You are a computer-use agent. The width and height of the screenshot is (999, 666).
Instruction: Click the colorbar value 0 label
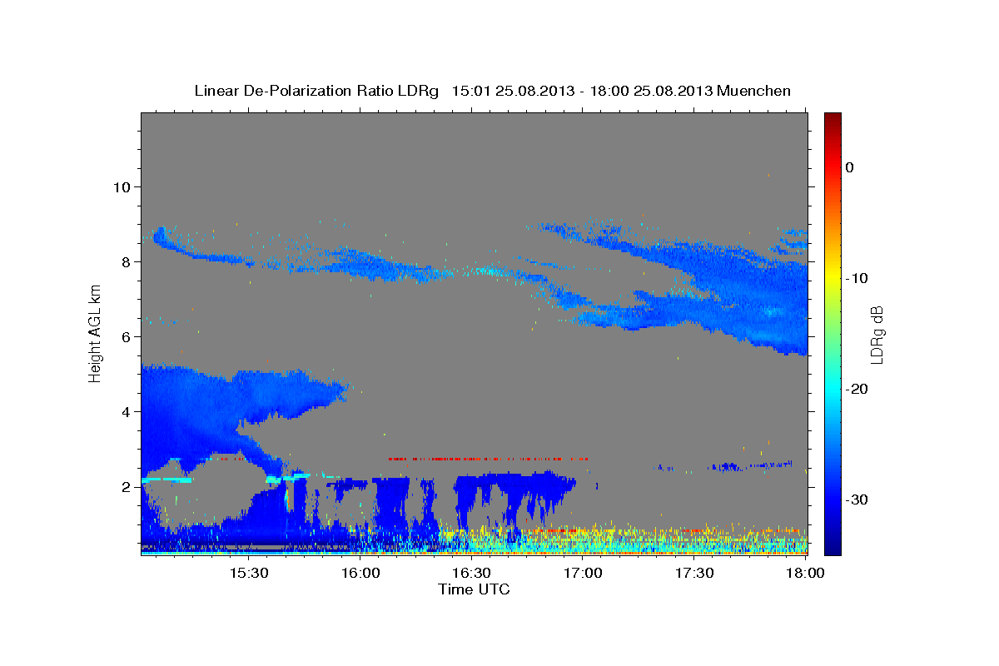coord(849,167)
